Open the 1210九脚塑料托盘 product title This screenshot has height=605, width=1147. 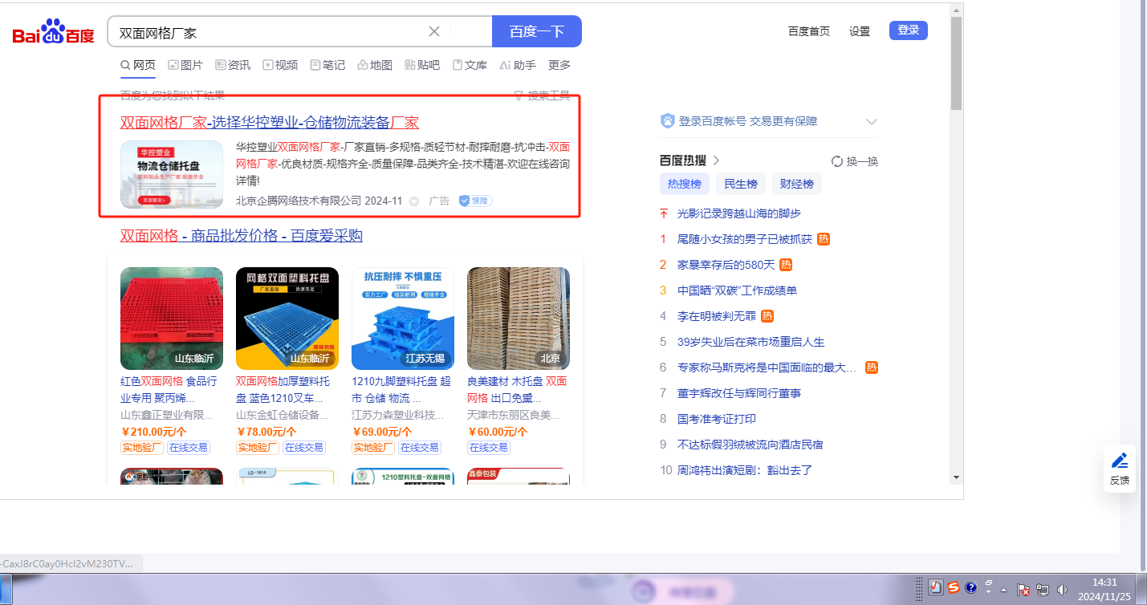401,389
